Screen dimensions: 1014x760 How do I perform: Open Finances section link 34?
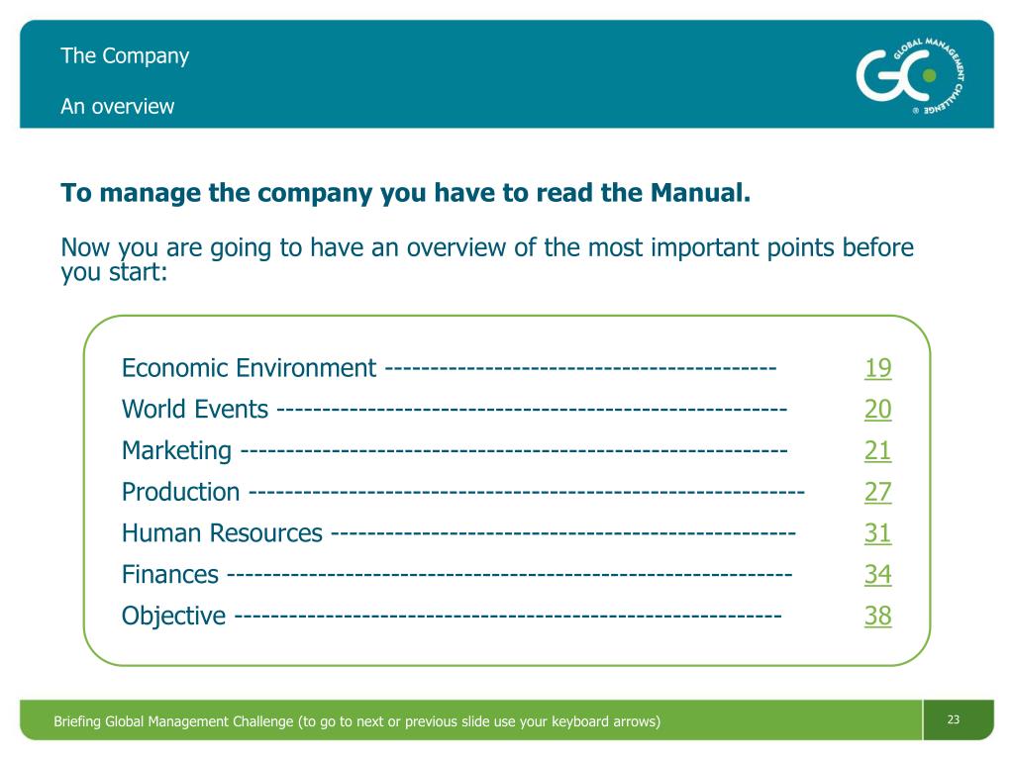pyautogui.click(x=877, y=575)
